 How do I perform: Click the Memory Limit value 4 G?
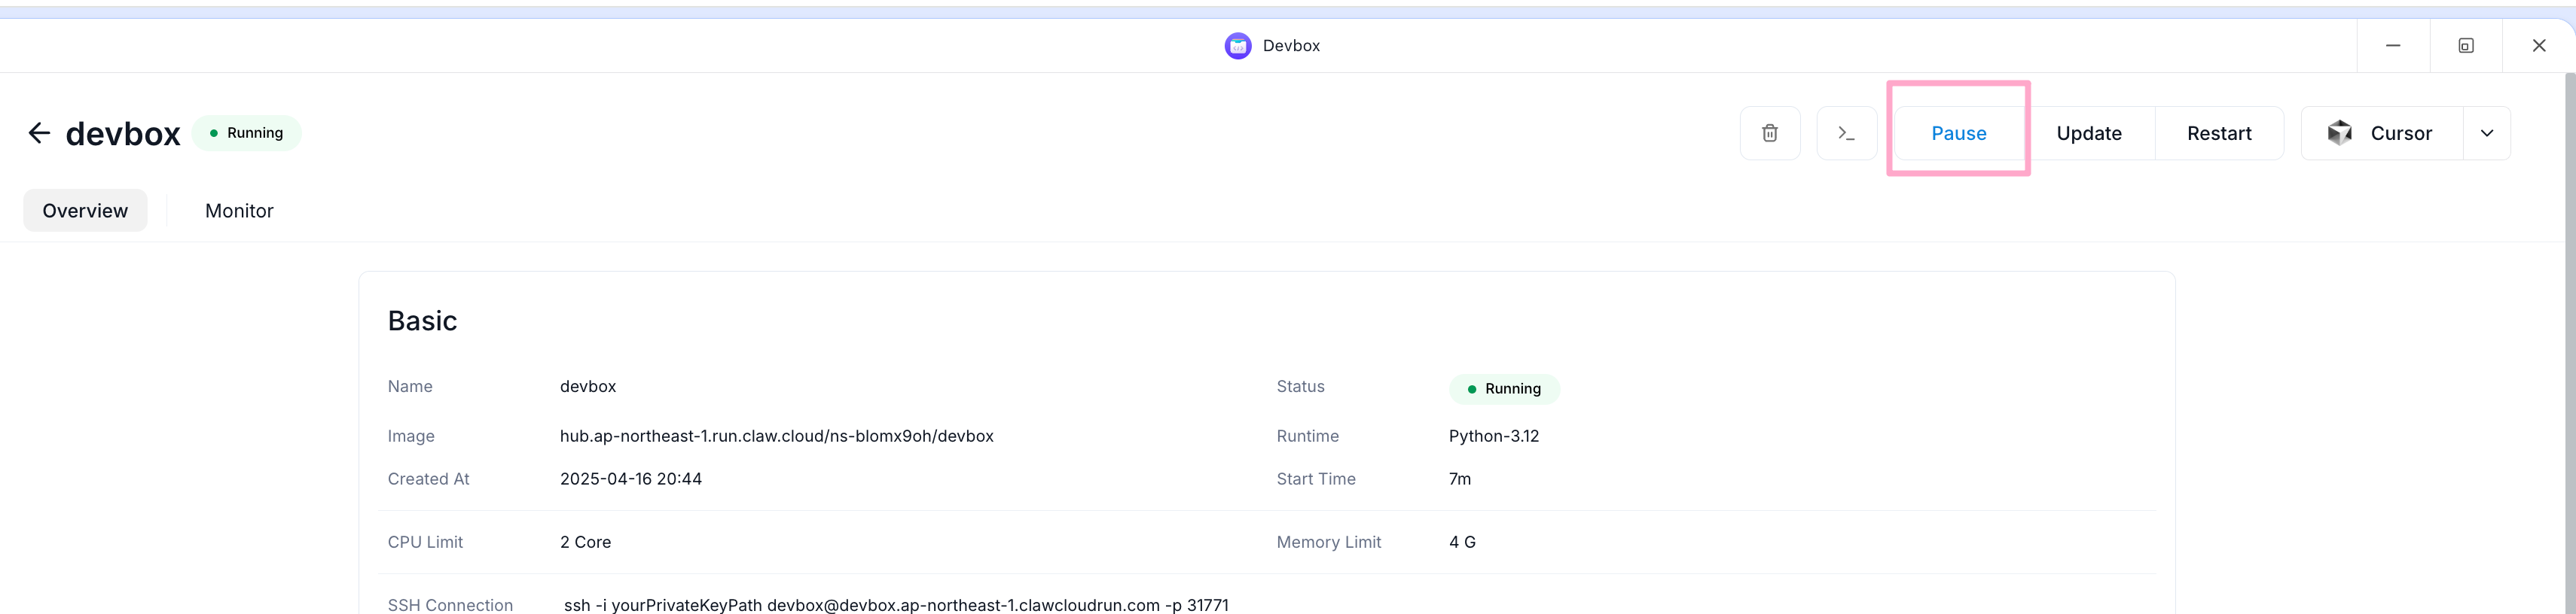click(x=1462, y=542)
